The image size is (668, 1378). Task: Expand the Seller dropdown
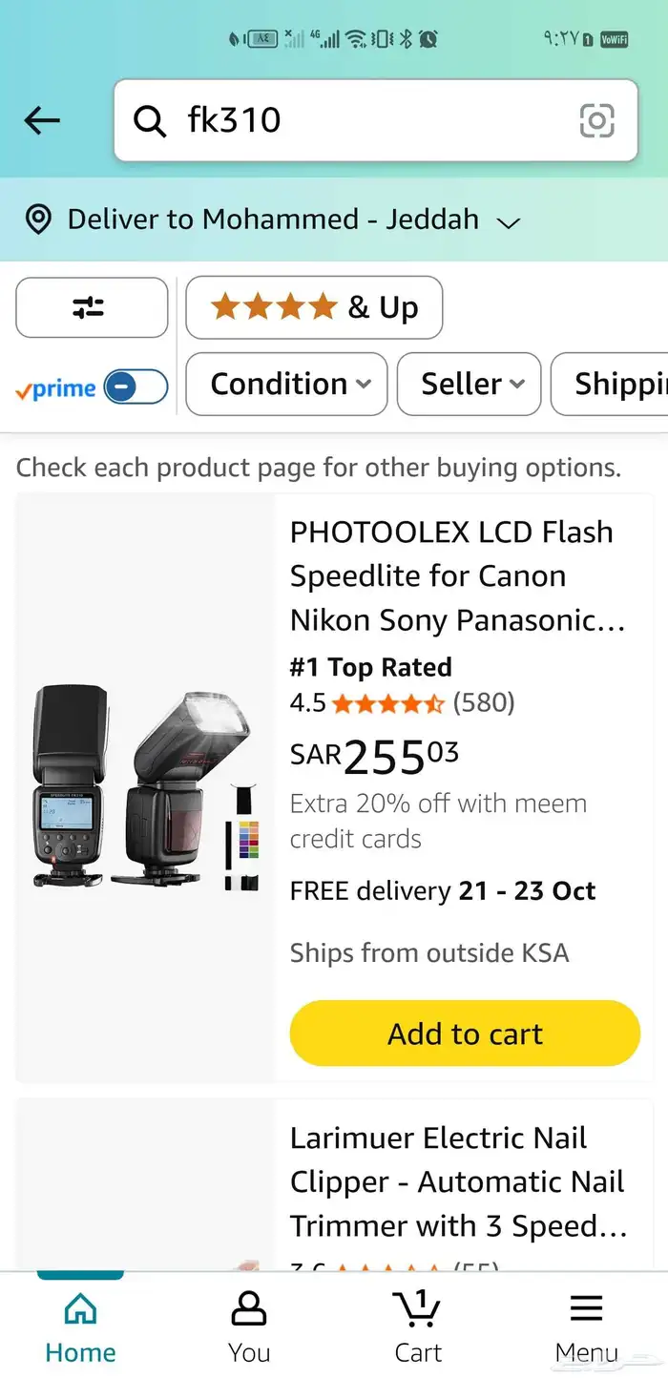[x=469, y=384]
